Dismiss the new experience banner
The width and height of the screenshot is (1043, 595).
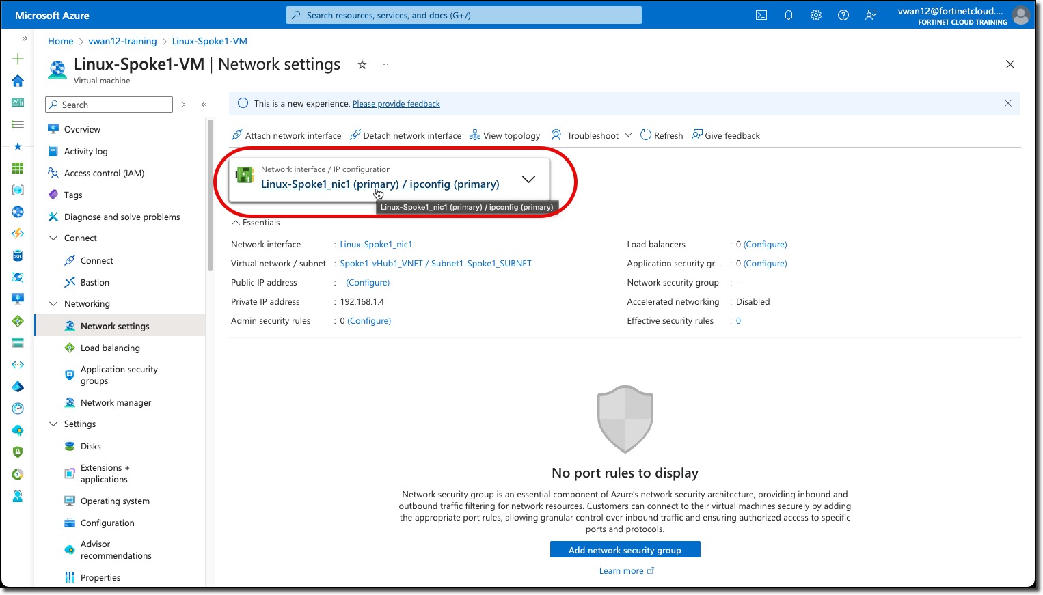pyautogui.click(x=1007, y=103)
